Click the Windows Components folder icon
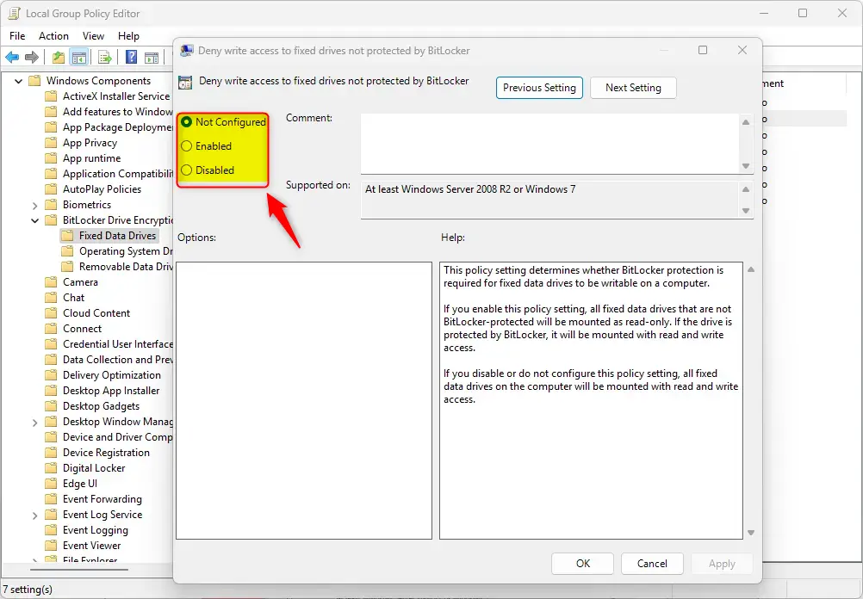This screenshot has height=599, width=863. (34, 81)
